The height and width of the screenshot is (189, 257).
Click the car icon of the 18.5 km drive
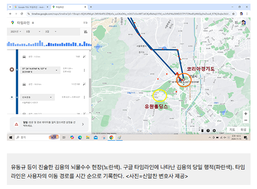tap(24, 84)
